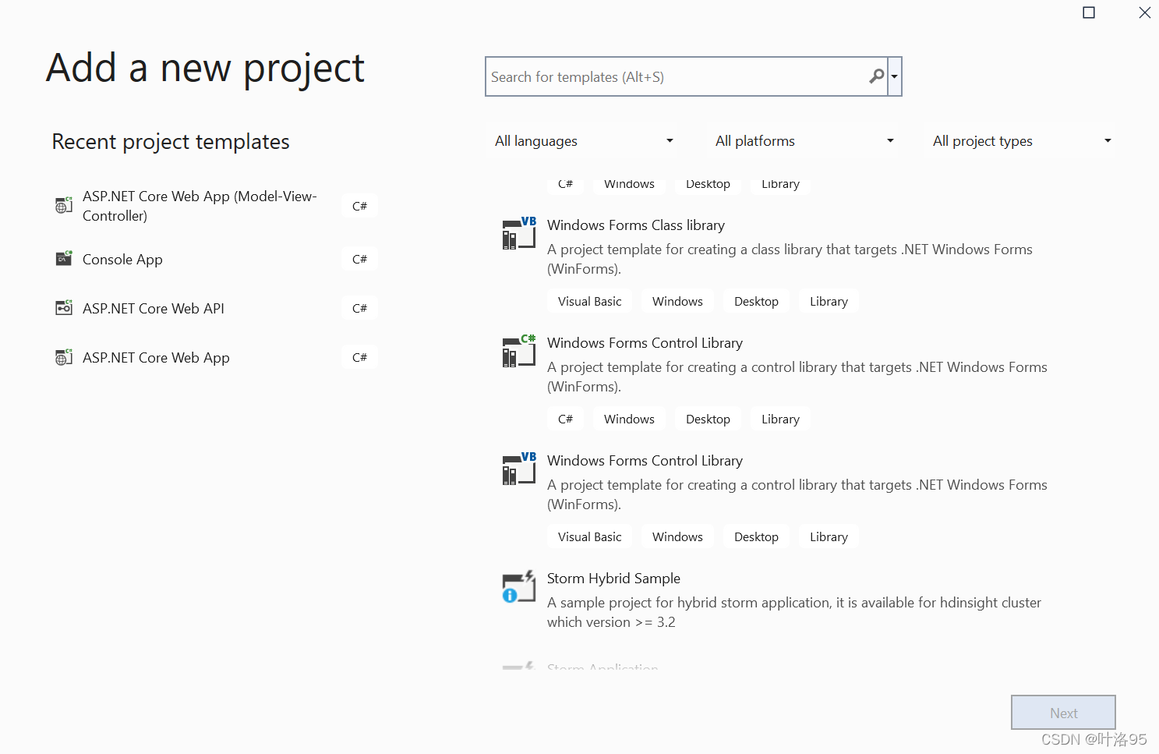Open the All platforms dropdown
The width and height of the screenshot is (1159, 754).
click(x=804, y=141)
